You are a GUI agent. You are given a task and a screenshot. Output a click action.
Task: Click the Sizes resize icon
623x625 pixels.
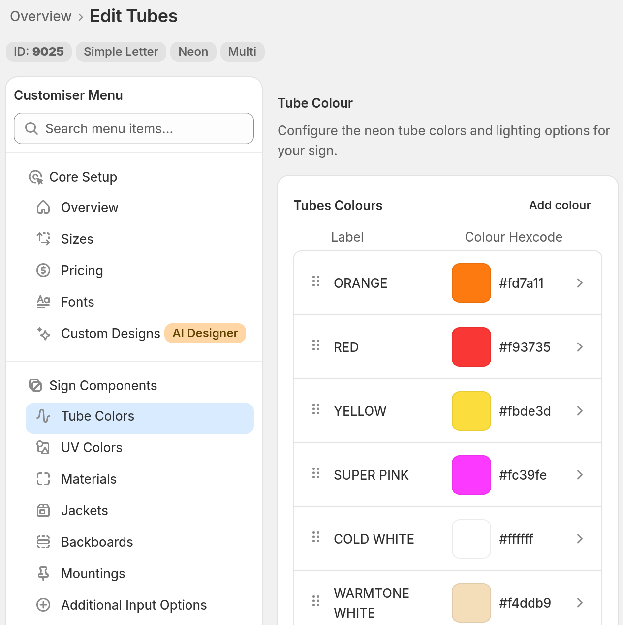pyautogui.click(x=43, y=239)
